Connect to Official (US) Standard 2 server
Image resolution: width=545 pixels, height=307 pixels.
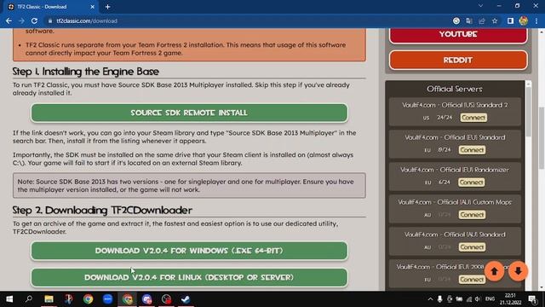pyautogui.click(x=473, y=118)
